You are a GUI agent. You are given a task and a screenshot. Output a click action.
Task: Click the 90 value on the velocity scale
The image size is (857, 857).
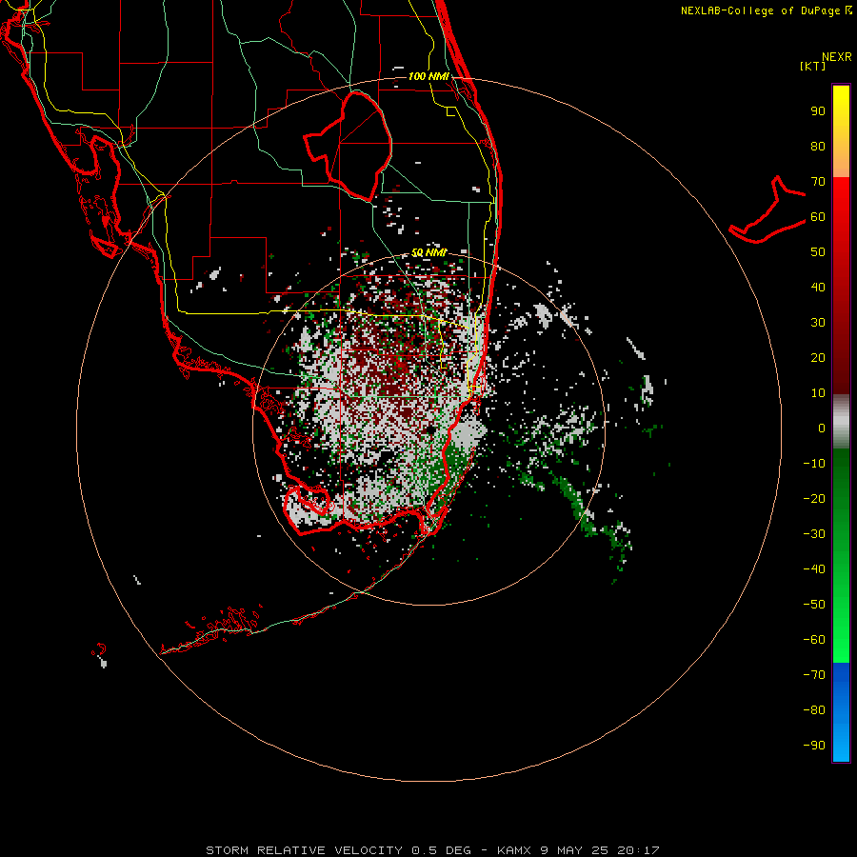click(818, 111)
